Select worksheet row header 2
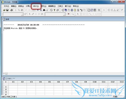 [6, 89]
